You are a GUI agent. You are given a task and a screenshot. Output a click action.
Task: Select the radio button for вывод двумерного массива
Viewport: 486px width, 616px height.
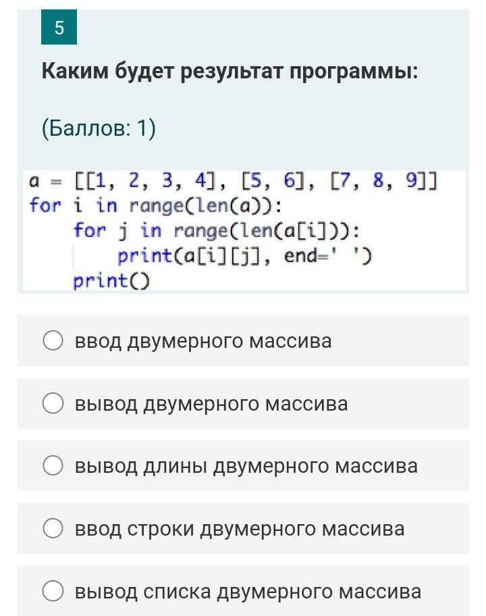coord(53,403)
